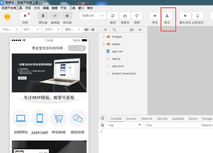The height and width of the screenshot is (153, 213).
Task: Open 远程调试 remote debugging
Action: click(198, 16)
